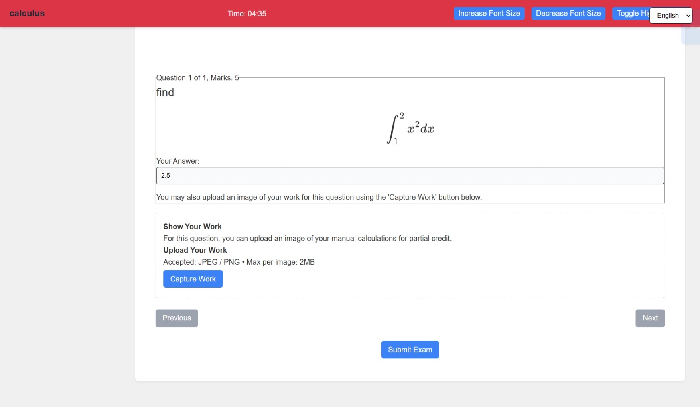The width and height of the screenshot is (700, 407).
Task: Click the find instruction text
Action: pyautogui.click(x=165, y=92)
